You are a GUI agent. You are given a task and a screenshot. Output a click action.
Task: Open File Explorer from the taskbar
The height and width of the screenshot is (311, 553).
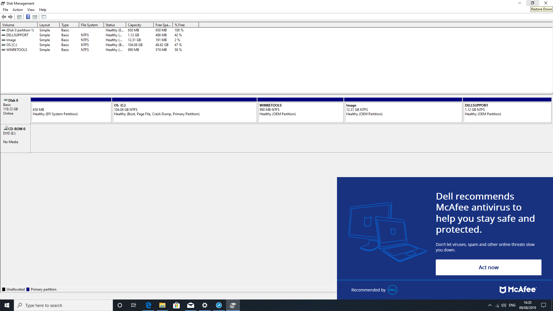point(162,305)
